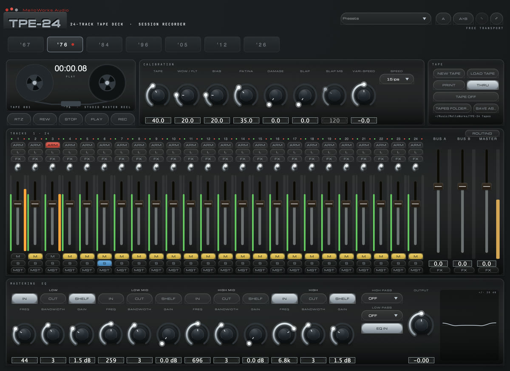This screenshot has height=371, width=510.
Task: Enable the PRINT mode button
Action: [x=449, y=85]
